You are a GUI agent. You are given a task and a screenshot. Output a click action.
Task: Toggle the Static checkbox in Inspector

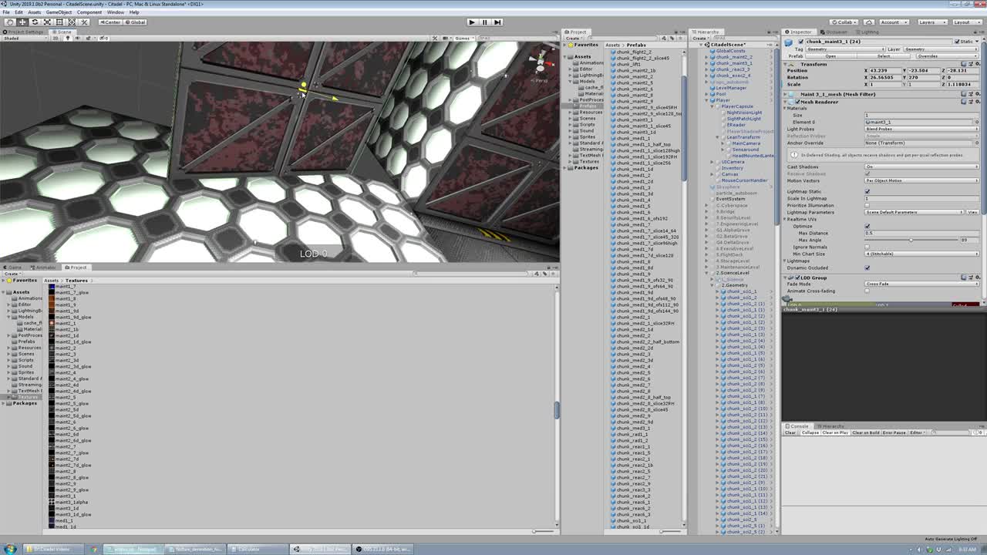(956, 42)
